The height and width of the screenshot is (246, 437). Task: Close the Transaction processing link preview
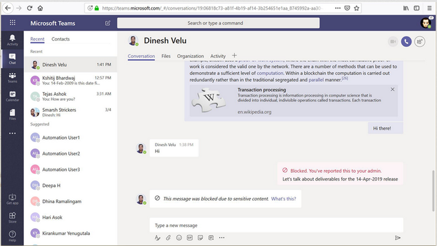[x=392, y=89]
